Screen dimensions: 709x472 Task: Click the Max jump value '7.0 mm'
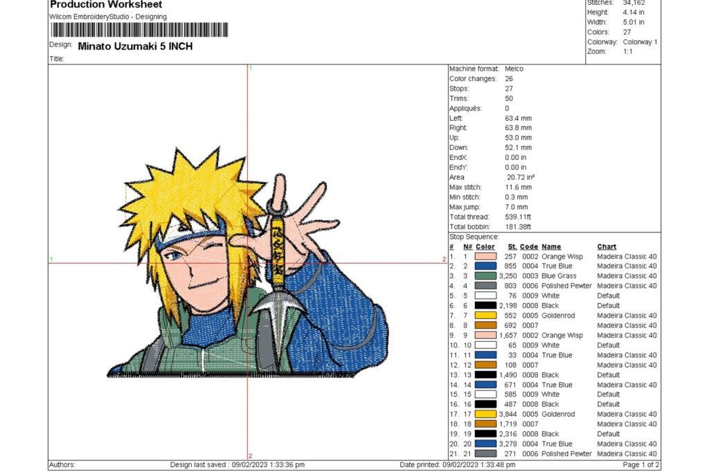[516, 207]
